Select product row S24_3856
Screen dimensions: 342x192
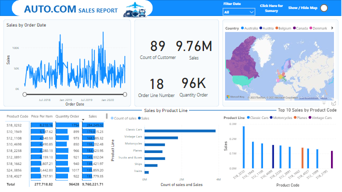pos(55,170)
